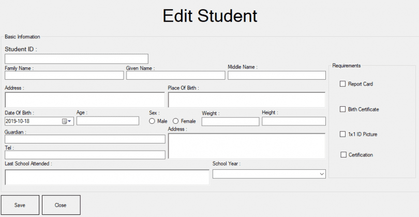Click the Place Of Birth text area

coord(246,100)
